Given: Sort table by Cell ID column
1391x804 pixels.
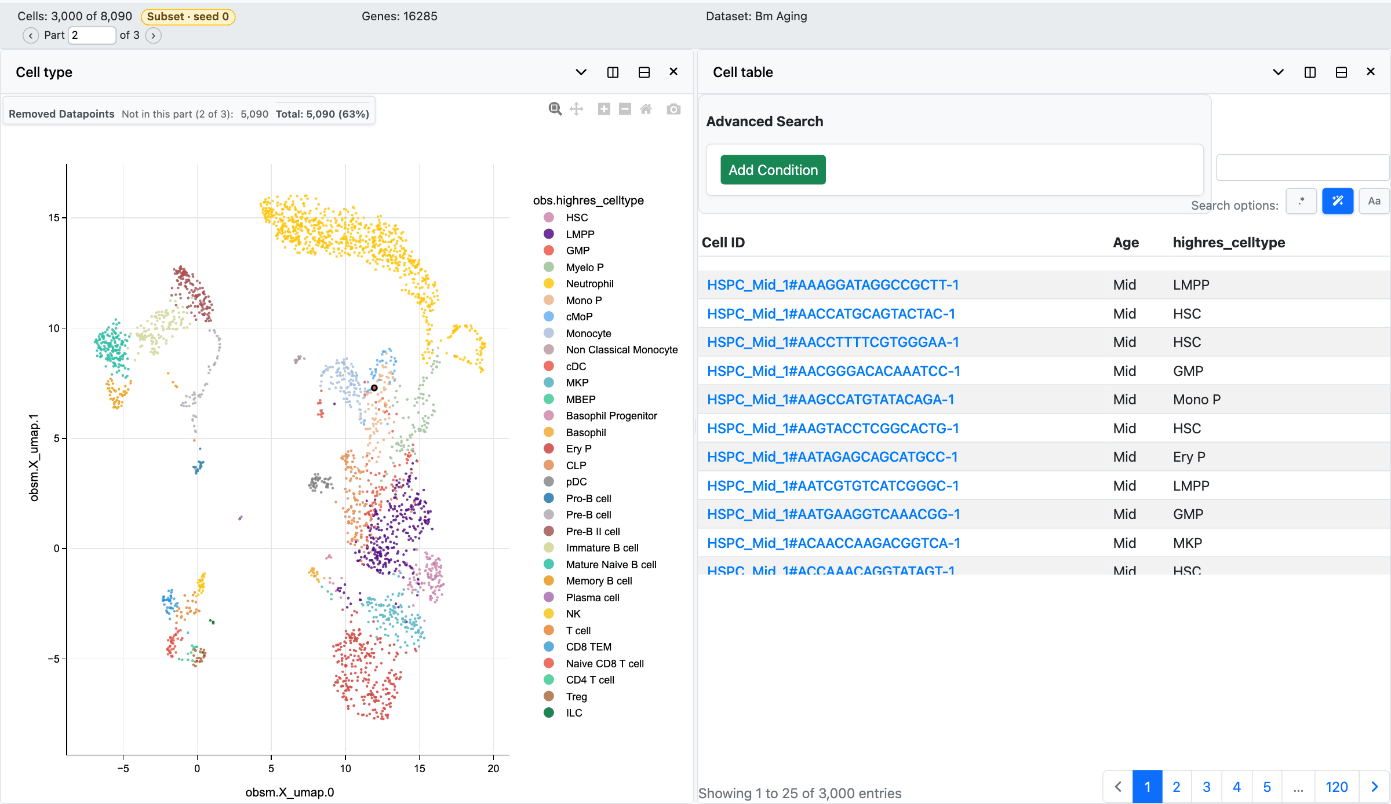Looking at the screenshot, I should coord(723,243).
